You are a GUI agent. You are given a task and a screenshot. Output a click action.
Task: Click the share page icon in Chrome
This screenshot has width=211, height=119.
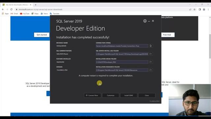(x=190, y=10)
